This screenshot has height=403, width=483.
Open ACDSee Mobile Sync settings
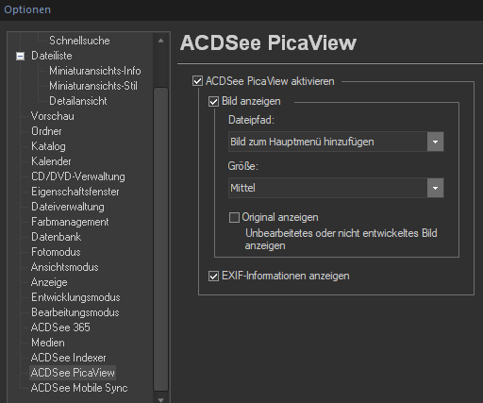coord(79,388)
